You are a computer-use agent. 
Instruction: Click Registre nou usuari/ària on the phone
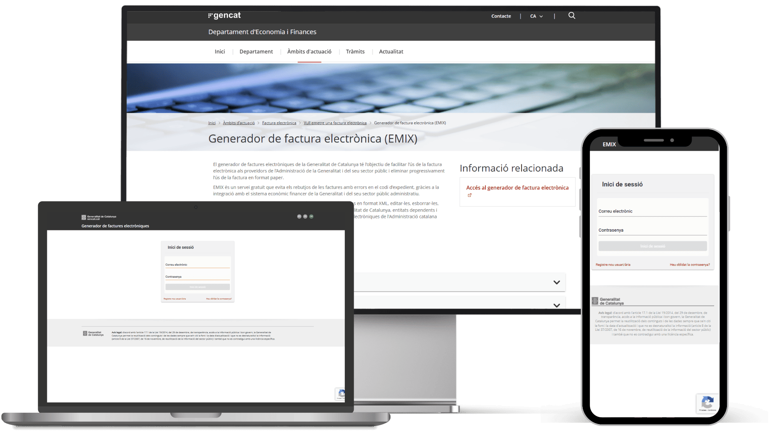point(612,264)
